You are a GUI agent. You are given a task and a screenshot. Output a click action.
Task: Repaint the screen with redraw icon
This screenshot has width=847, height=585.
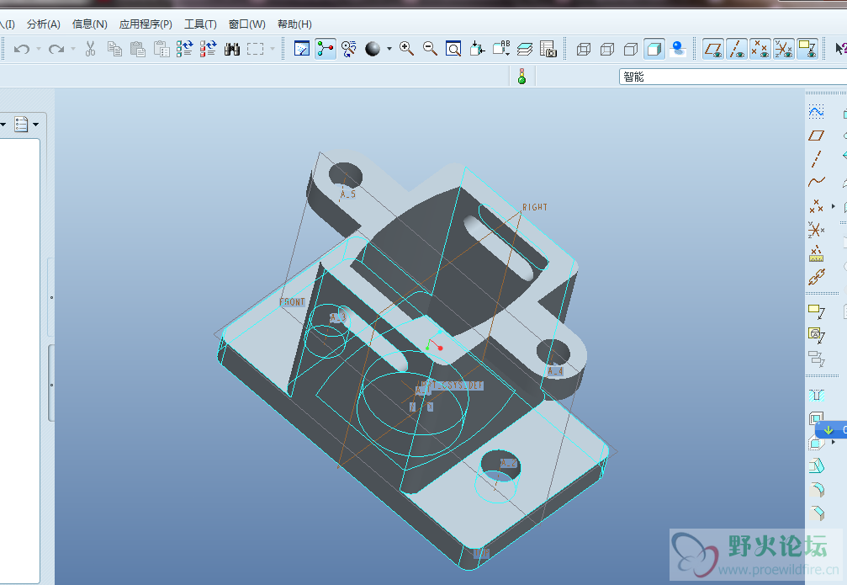pos(301,49)
